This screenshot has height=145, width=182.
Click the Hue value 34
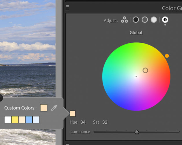pos(83,122)
